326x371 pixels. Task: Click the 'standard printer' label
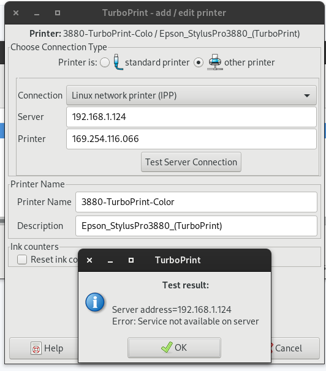point(157,62)
